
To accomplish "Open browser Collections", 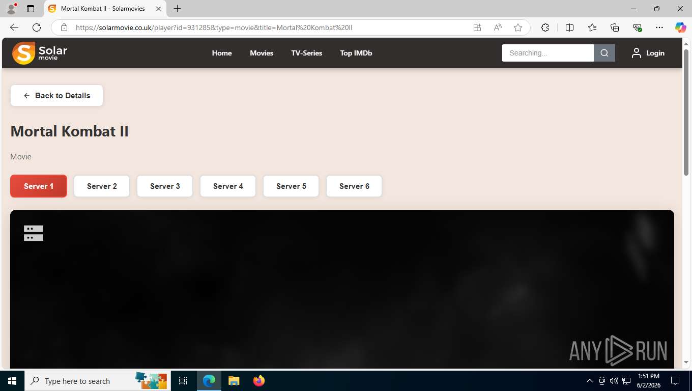I will pyautogui.click(x=615, y=27).
